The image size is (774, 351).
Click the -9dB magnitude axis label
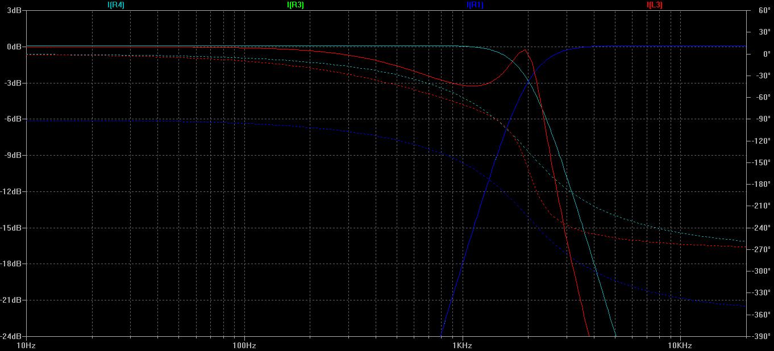click(13, 155)
